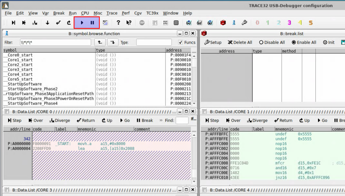Click the third glasses view icon
Viewport: 345px width, 196px height.
coord(210,23)
